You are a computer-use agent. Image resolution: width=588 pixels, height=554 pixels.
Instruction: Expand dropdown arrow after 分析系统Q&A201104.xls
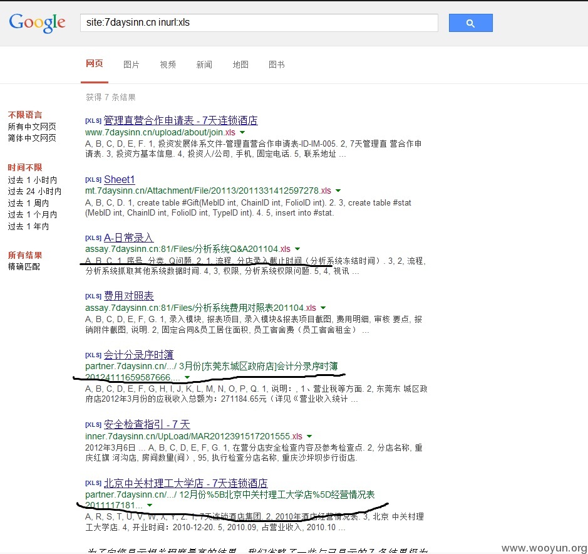pyautogui.click(x=297, y=249)
